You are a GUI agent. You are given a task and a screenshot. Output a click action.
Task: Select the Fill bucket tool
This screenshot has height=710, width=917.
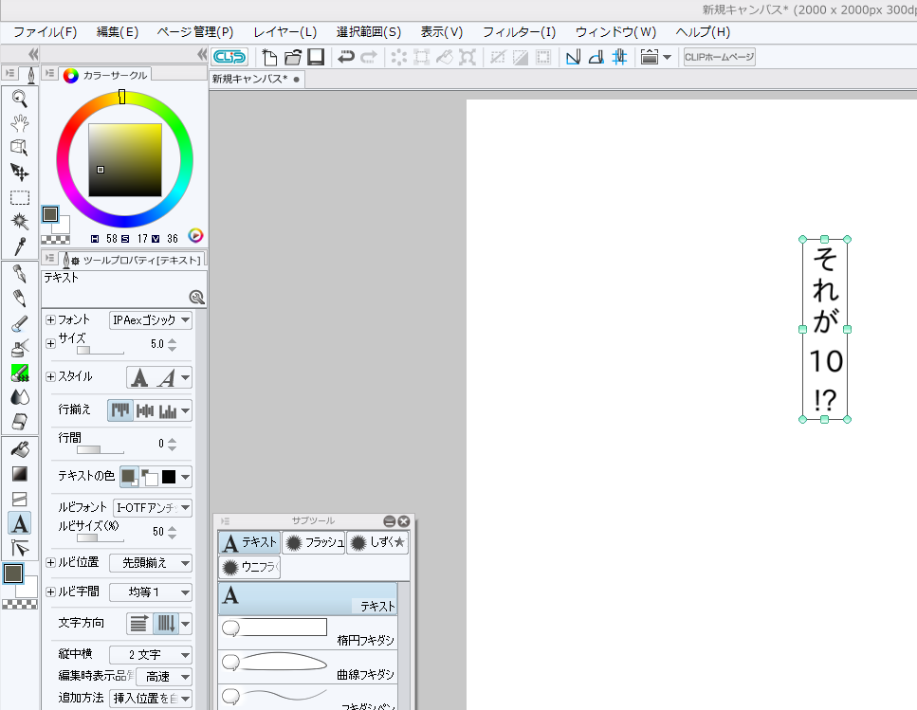19,448
